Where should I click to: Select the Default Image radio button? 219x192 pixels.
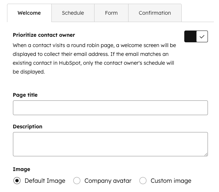coord(17,181)
